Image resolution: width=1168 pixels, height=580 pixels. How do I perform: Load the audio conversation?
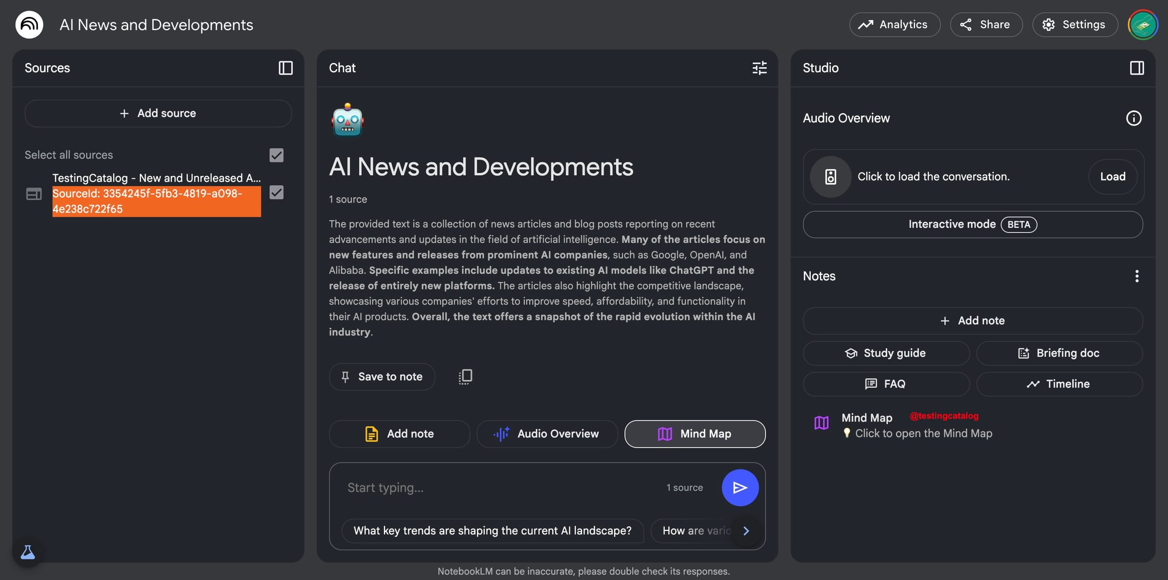[x=1113, y=177]
